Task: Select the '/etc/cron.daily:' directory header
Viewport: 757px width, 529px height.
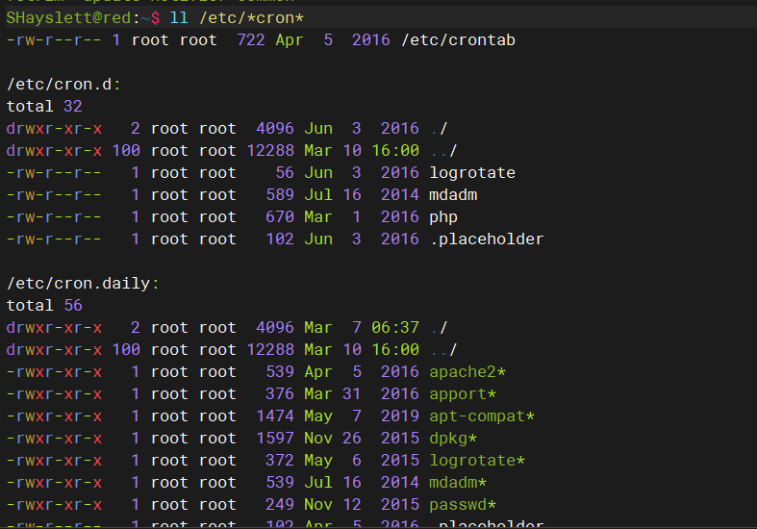Action: 83,284
